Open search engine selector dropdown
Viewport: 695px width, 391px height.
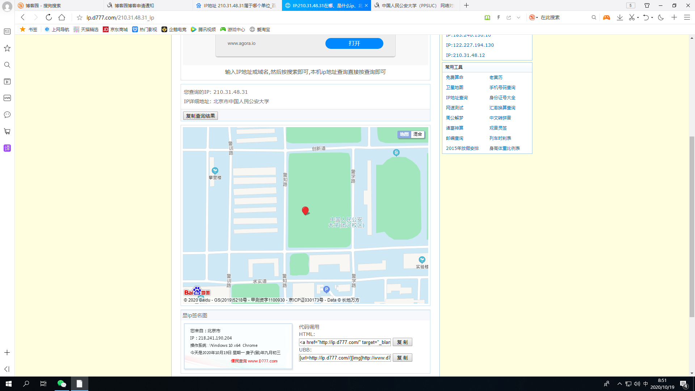tap(533, 17)
